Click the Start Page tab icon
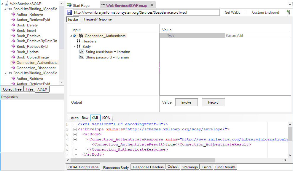 point(69,5)
